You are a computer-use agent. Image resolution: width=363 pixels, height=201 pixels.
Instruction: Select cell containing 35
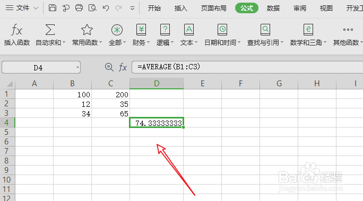click(x=111, y=104)
